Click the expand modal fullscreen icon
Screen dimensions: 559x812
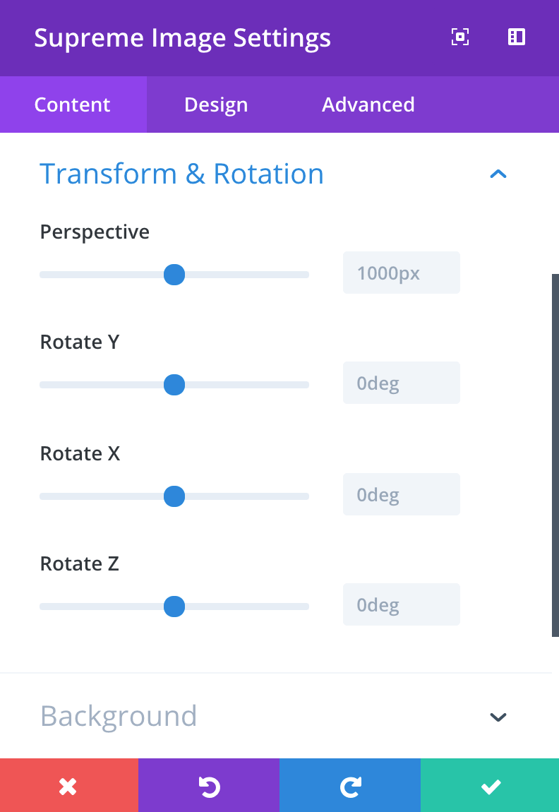pyautogui.click(x=460, y=37)
